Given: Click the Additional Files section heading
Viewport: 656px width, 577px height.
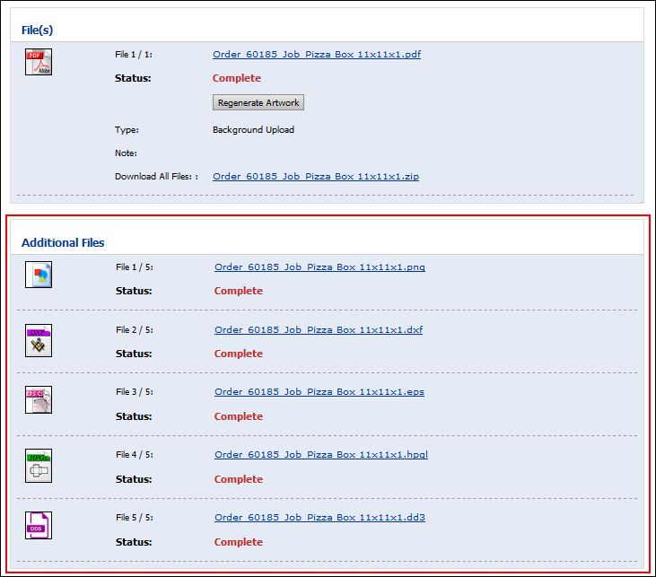Looking at the screenshot, I should pos(63,242).
